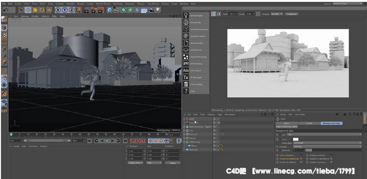Viewport: 367px width, 179px height.
Task: Switch to the Coord tab
Action: pyautogui.click(x=309, y=123)
